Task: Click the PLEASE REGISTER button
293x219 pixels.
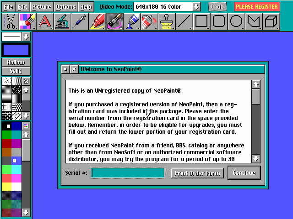Action: pos(257,7)
